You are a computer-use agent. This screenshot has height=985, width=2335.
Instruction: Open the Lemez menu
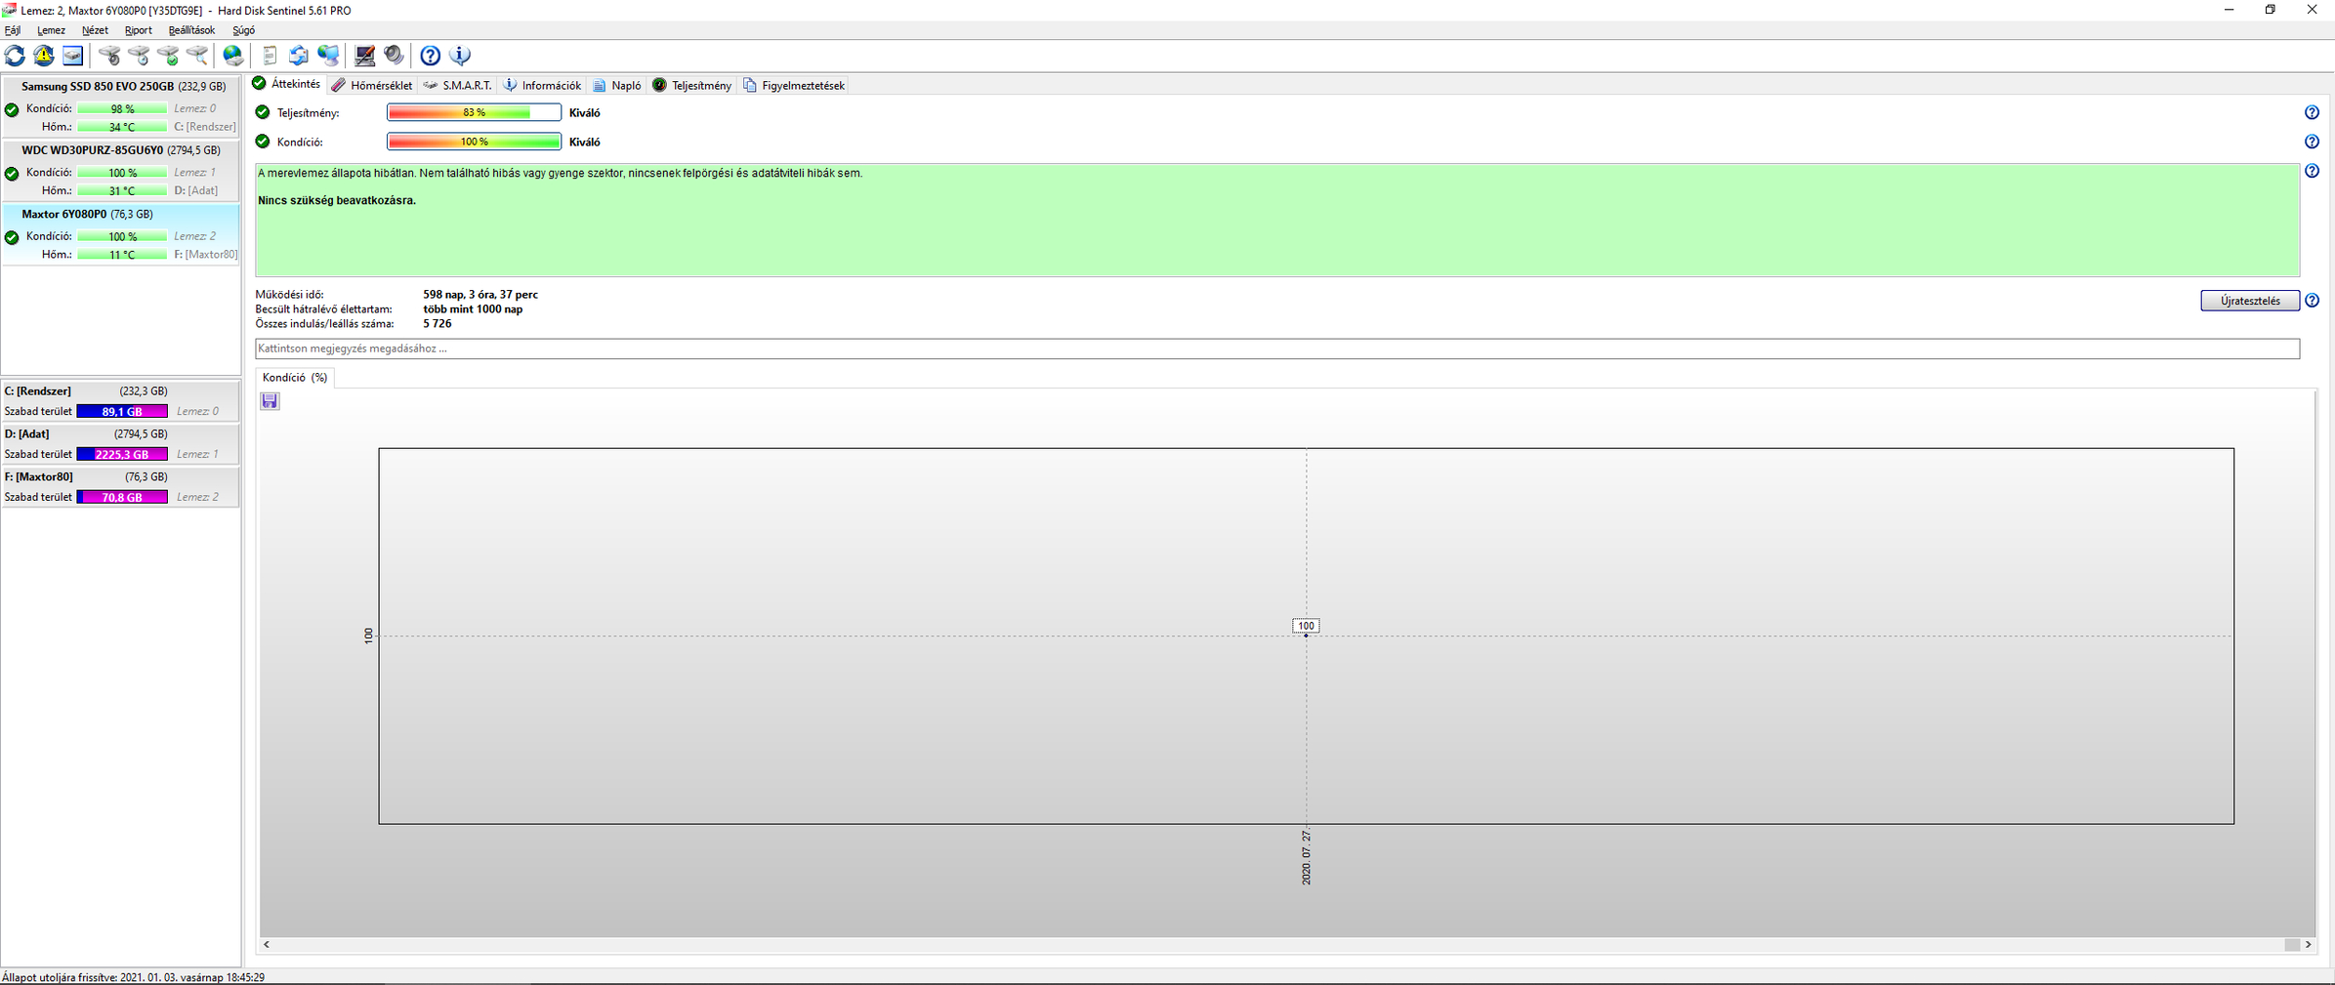(51, 30)
